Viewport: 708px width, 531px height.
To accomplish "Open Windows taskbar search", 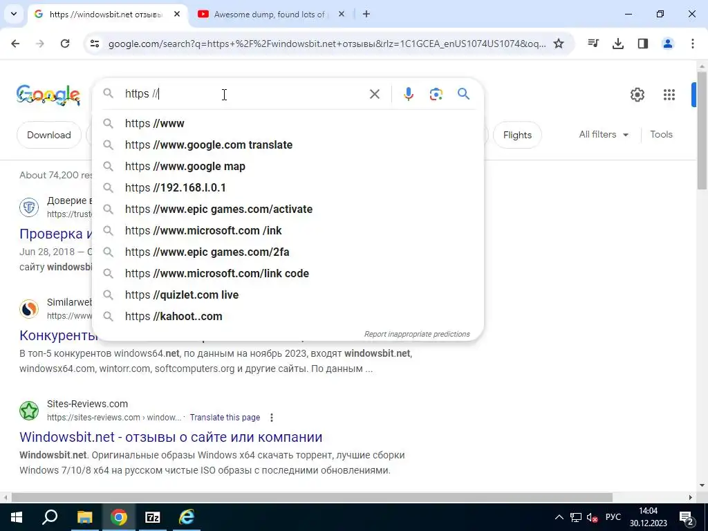I will 50,517.
